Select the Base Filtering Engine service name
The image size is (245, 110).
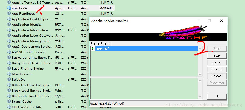(x=28, y=69)
